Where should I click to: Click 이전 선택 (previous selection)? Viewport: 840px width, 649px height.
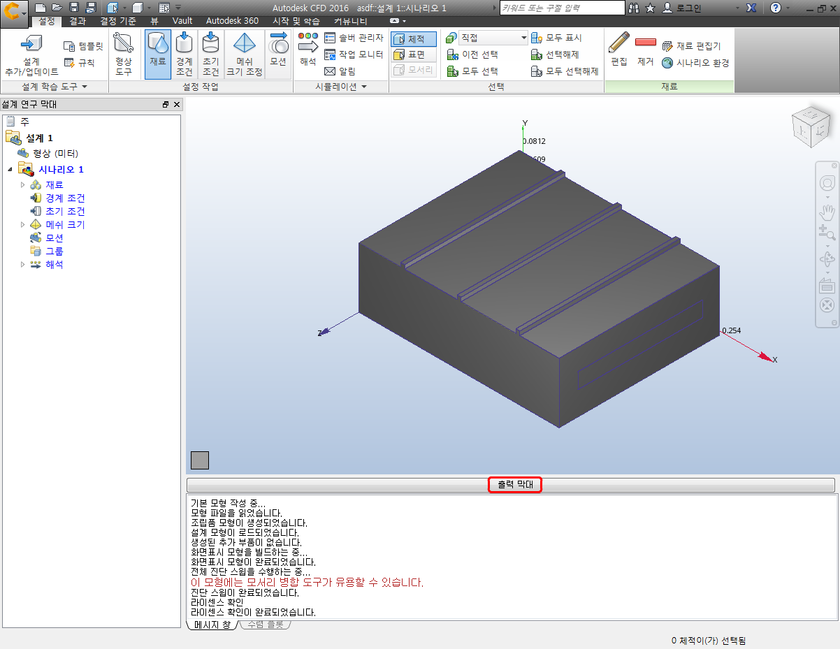coord(472,54)
